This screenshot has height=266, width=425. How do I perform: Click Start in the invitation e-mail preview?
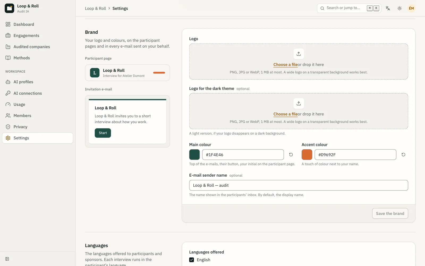tap(103, 133)
